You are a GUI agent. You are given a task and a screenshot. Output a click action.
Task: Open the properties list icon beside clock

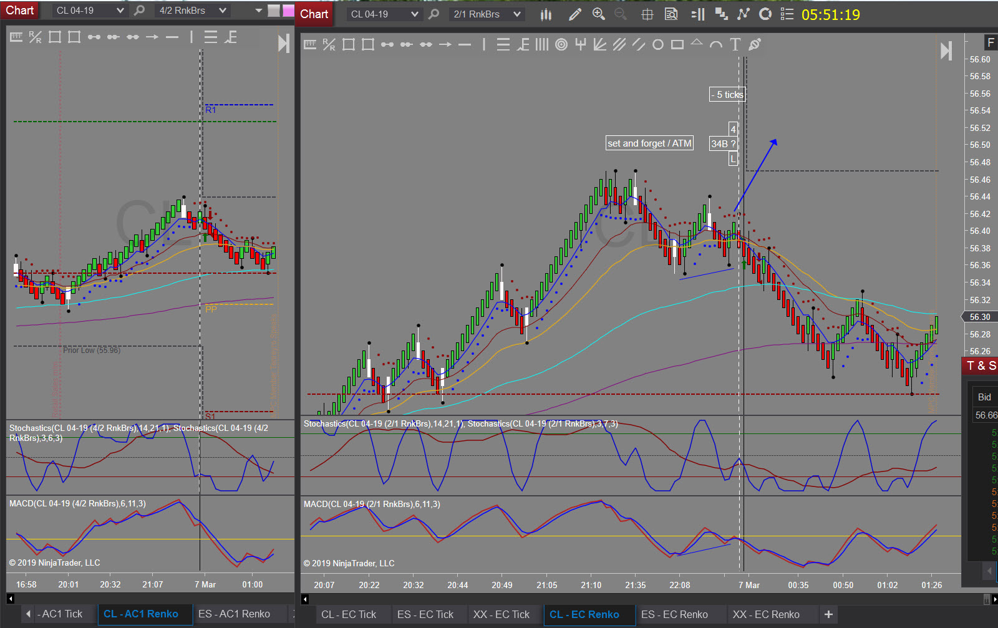pyautogui.click(x=787, y=14)
